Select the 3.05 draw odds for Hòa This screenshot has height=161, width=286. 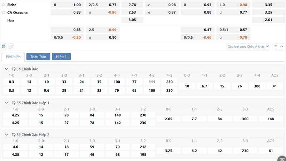[132, 20]
